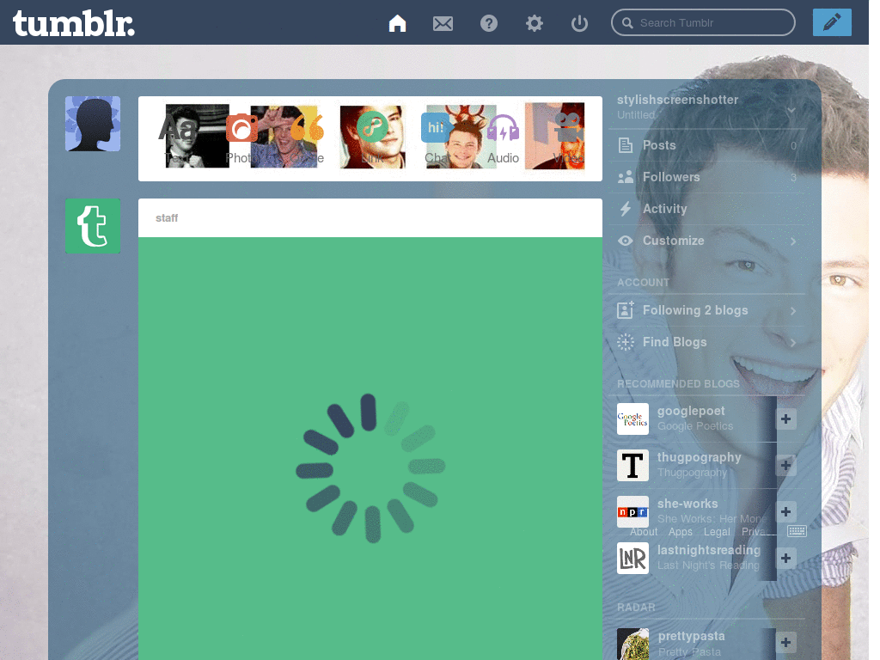
Task: Expand the Customize chevron arrow
Action: 793,241
